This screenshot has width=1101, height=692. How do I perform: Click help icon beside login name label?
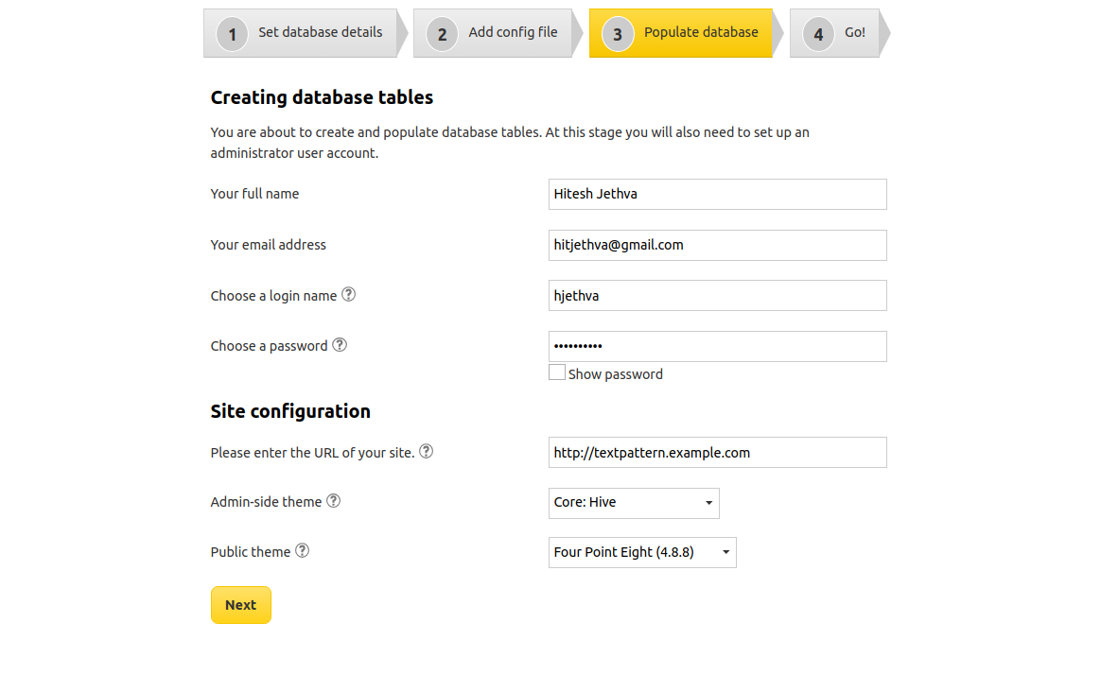click(x=348, y=295)
